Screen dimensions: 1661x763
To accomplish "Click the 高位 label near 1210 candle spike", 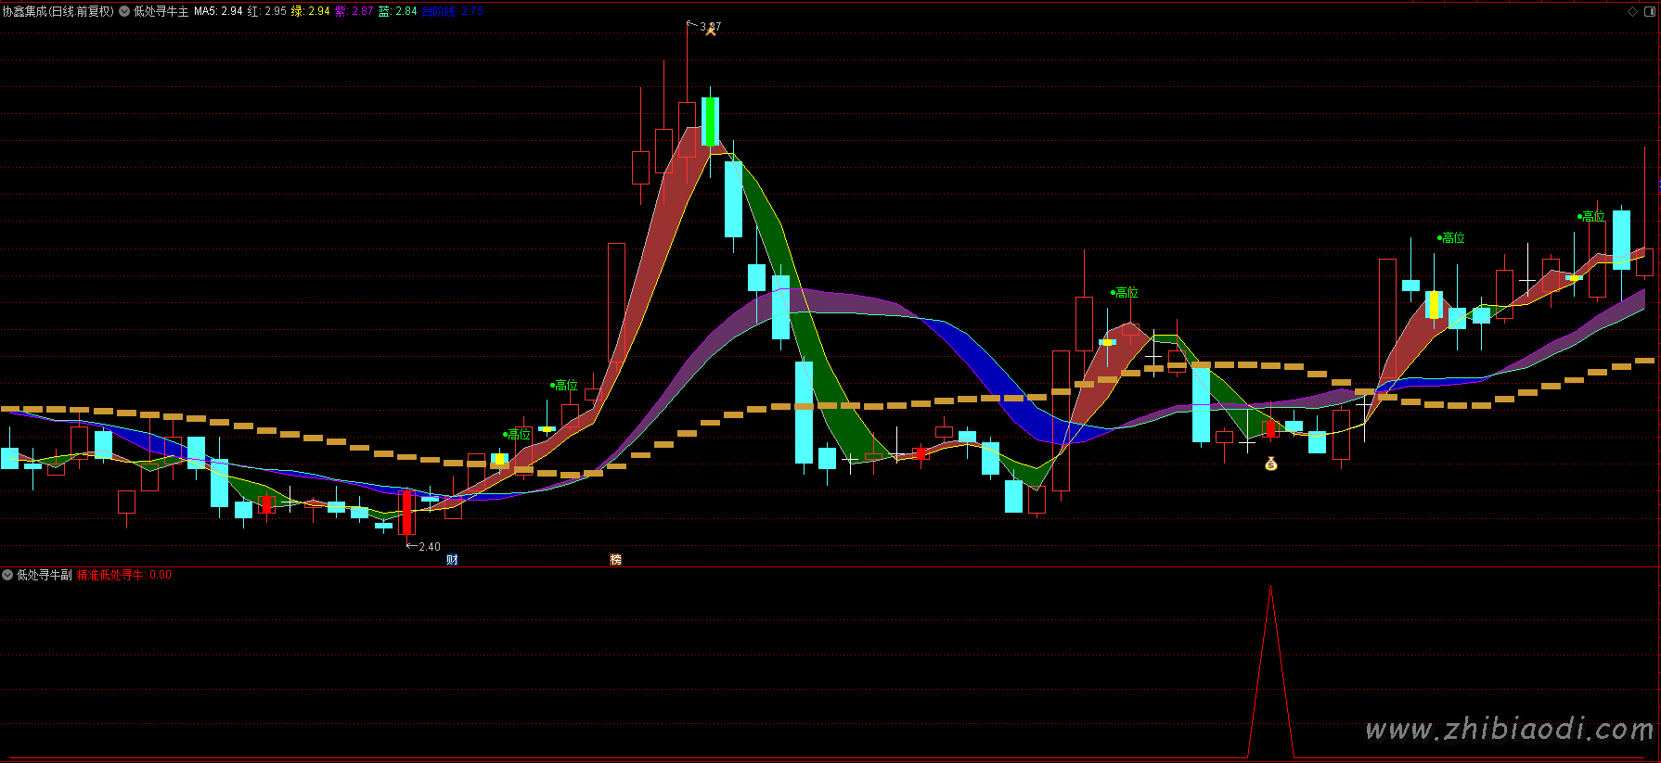I will tap(1125, 292).
